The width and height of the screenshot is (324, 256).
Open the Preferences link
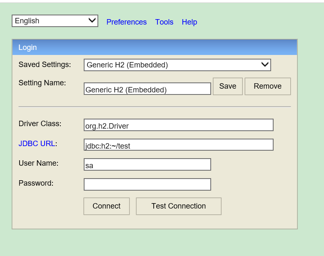coord(127,22)
